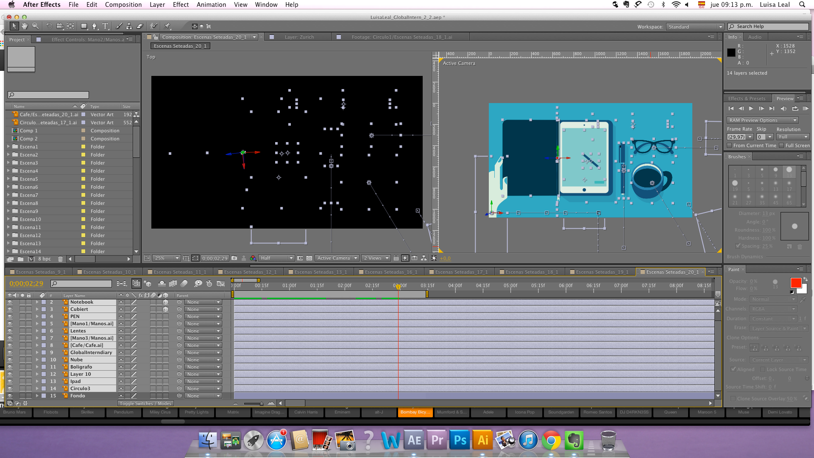The height and width of the screenshot is (458, 814).
Task: Click the 8 bpc color depth button
Action: (45, 259)
